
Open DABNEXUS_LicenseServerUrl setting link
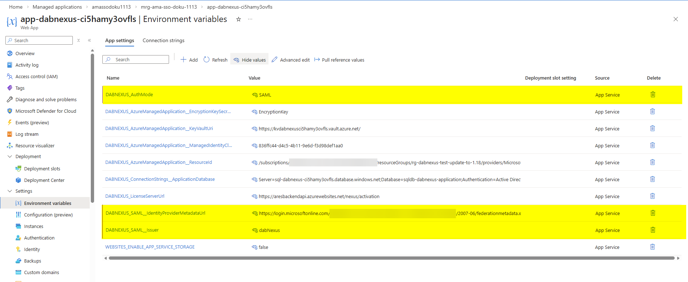point(135,196)
